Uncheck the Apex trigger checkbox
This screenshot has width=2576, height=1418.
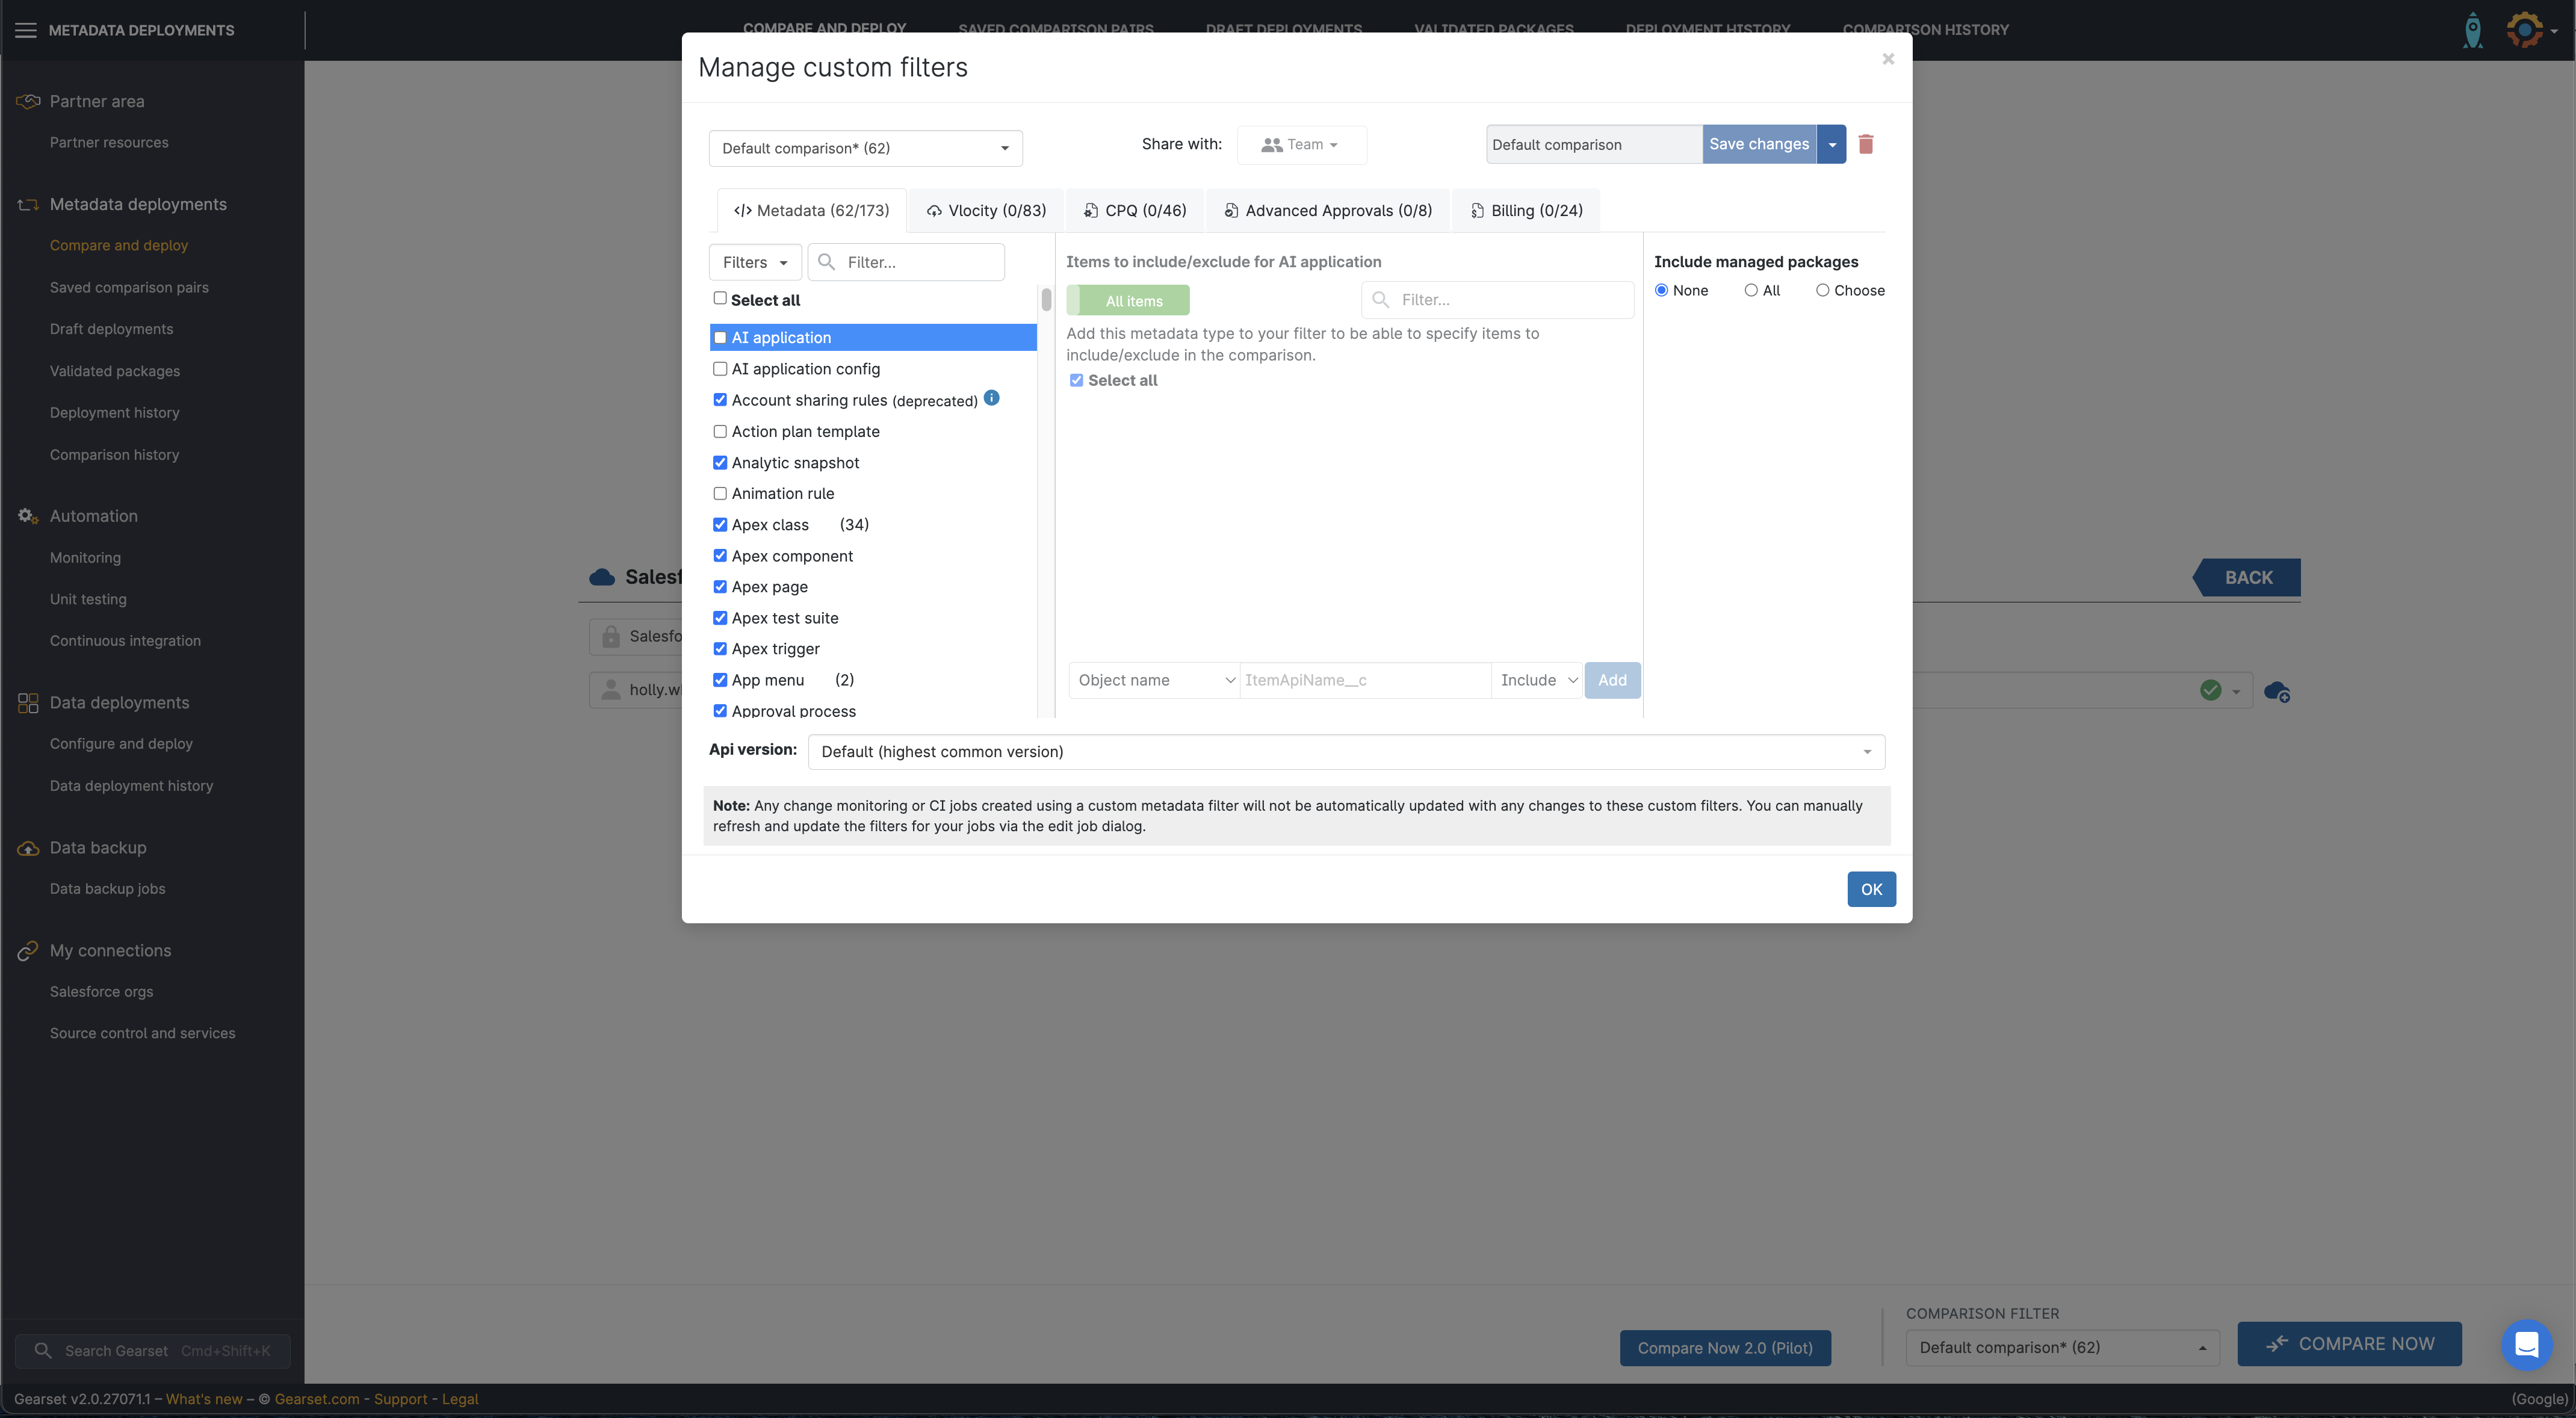[720, 649]
